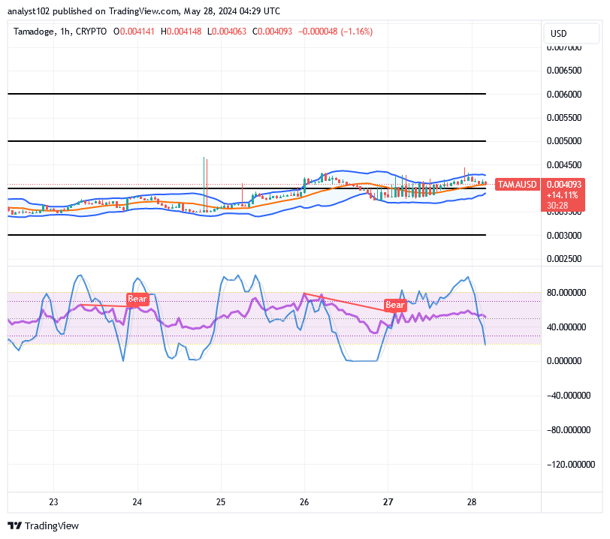Click the 0.005000 price axis label
Viewport: 610px width, 539px height.
(563, 141)
